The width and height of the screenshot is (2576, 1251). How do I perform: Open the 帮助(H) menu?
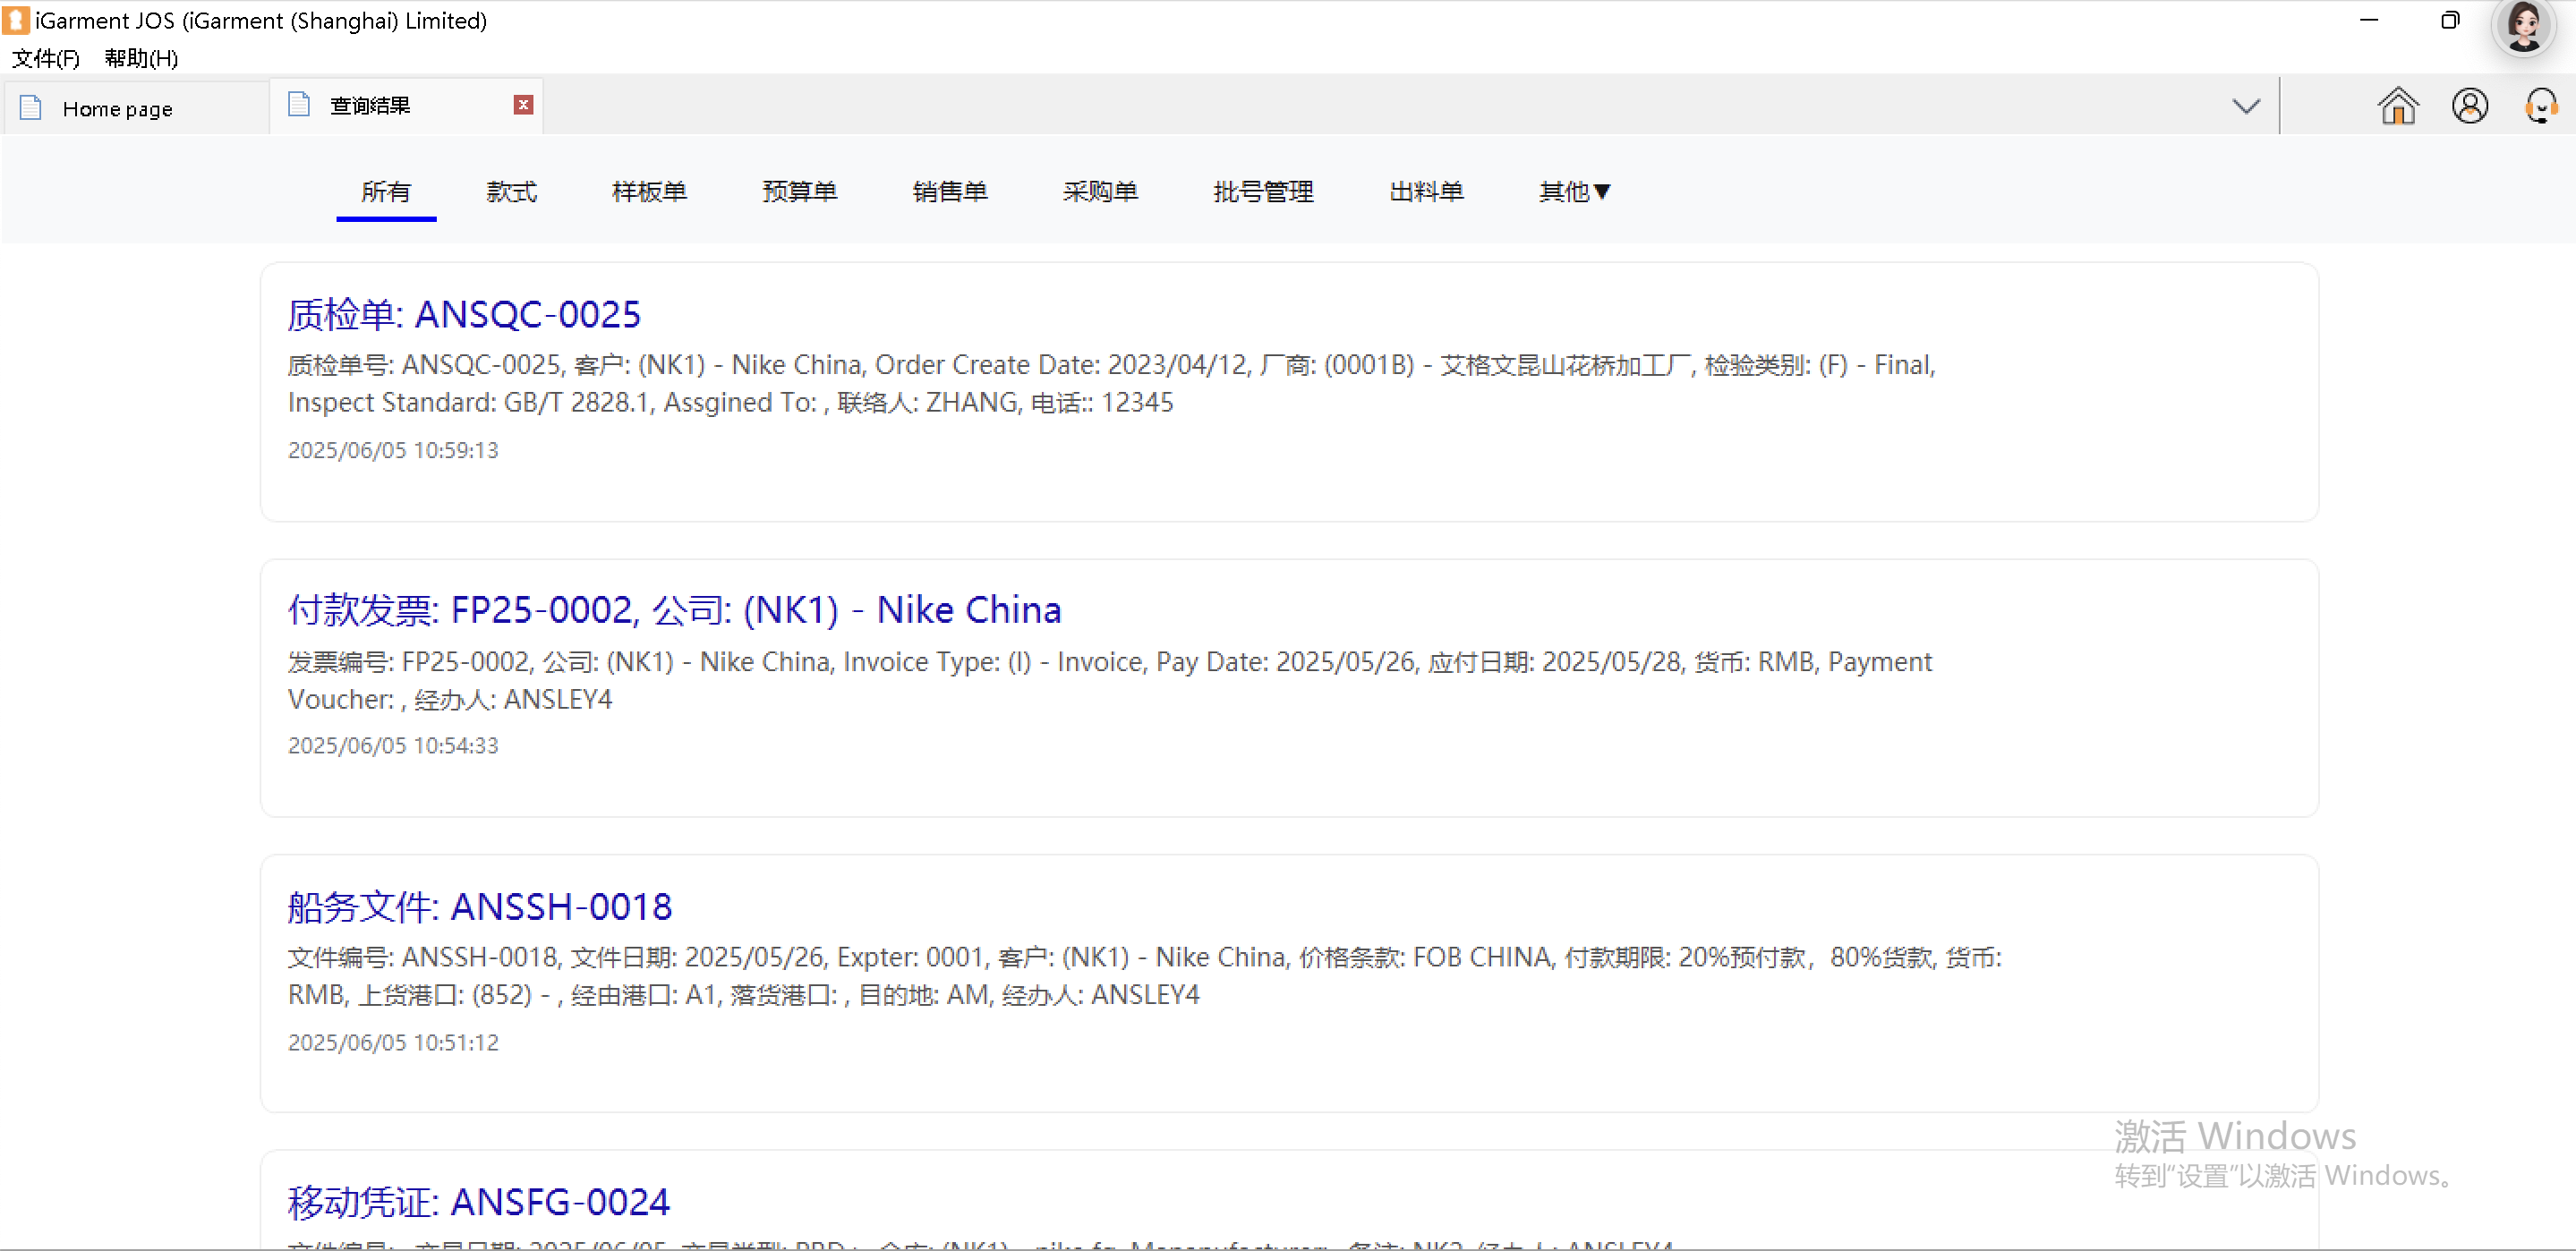point(141,58)
